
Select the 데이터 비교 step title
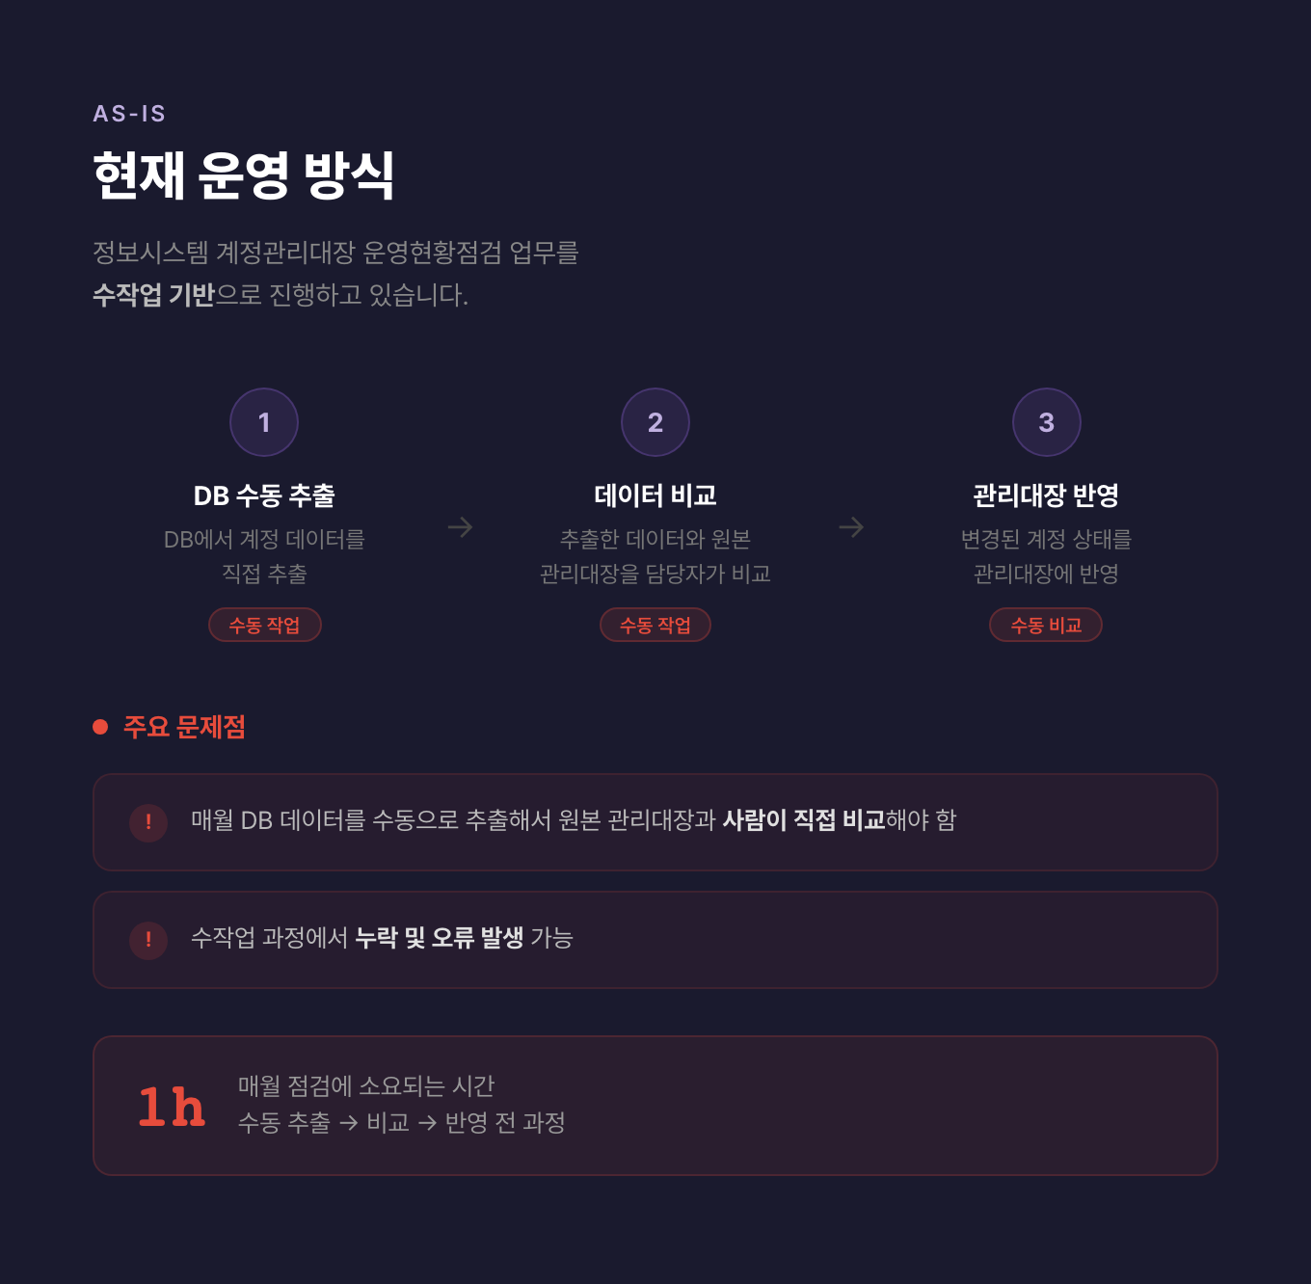655,495
